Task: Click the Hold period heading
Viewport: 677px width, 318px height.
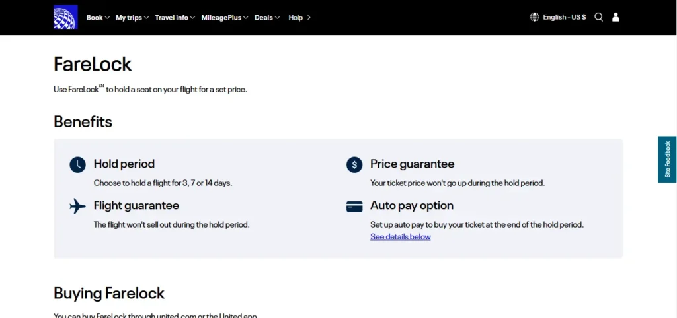Action: click(x=124, y=164)
